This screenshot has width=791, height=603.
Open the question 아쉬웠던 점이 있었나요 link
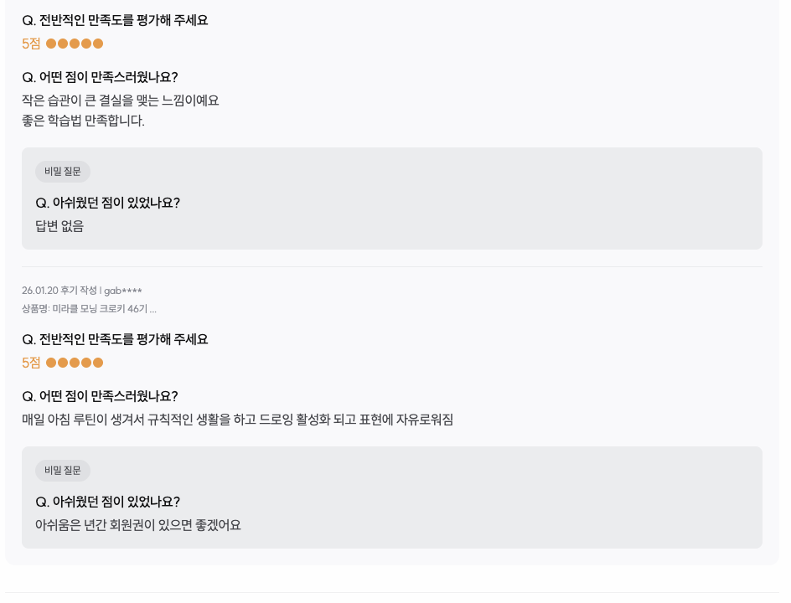click(109, 203)
